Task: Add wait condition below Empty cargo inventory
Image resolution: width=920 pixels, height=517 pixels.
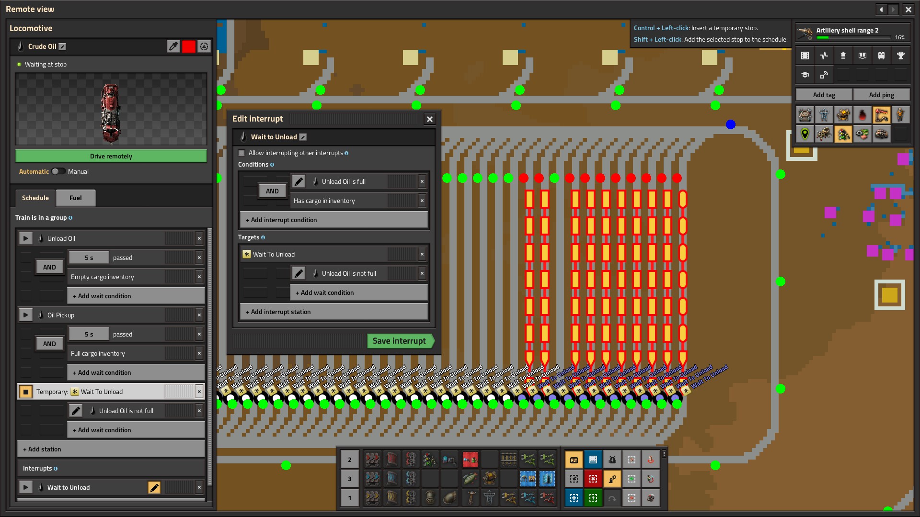Action: coord(136,296)
